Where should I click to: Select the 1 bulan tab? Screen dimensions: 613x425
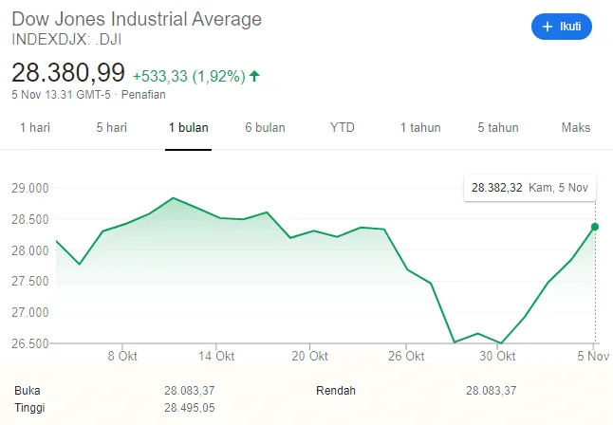point(188,128)
